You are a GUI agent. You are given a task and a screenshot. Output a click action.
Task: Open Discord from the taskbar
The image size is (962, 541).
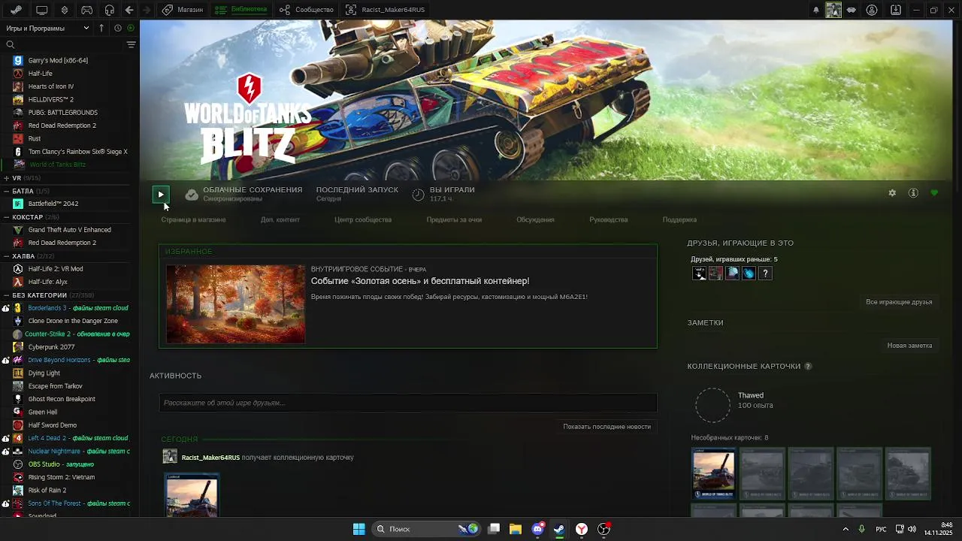(537, 529)
